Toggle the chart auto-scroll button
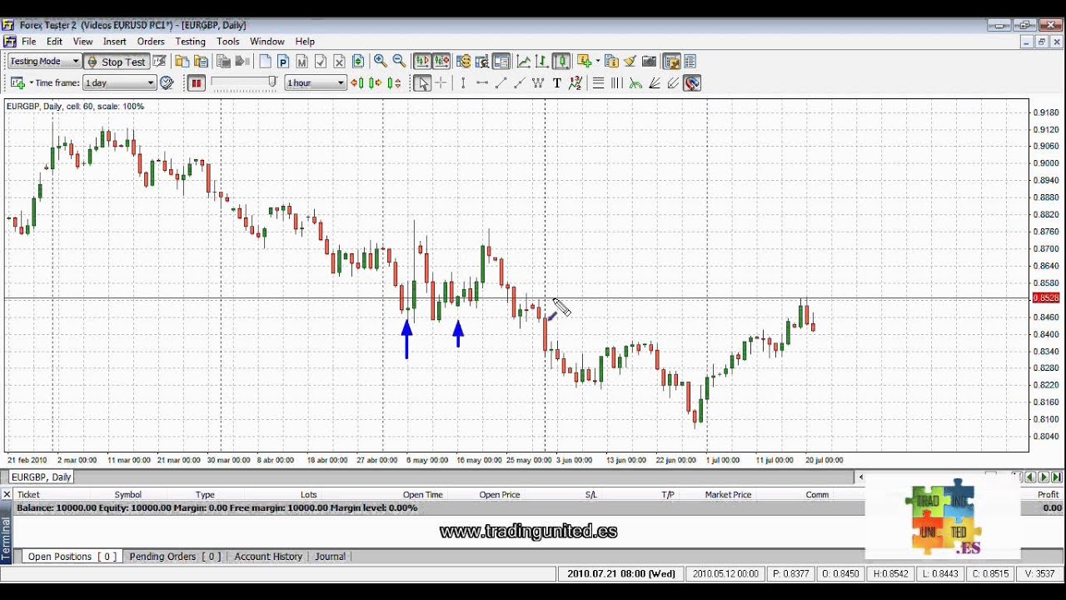The width and height of the screenshot is (1066, 600). pos(421,61)
